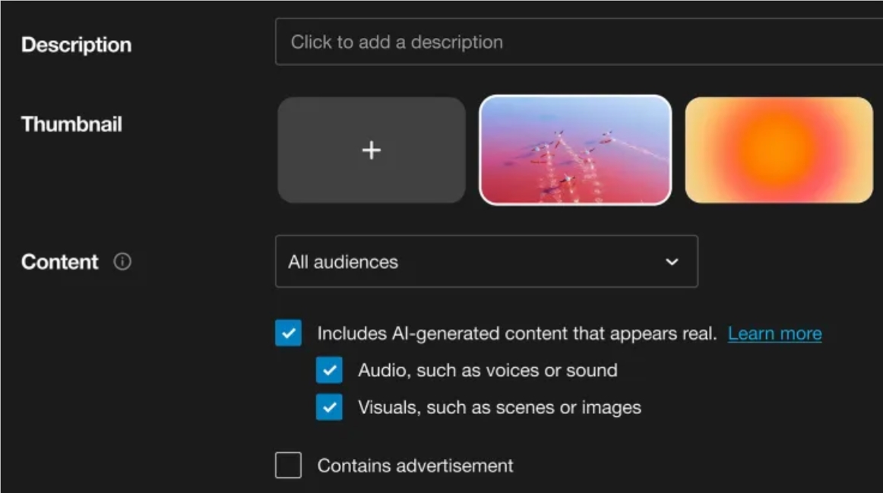
Task: Select the orange gradient thumbnail
Action: pyautogui.click(x=779, y=150)
